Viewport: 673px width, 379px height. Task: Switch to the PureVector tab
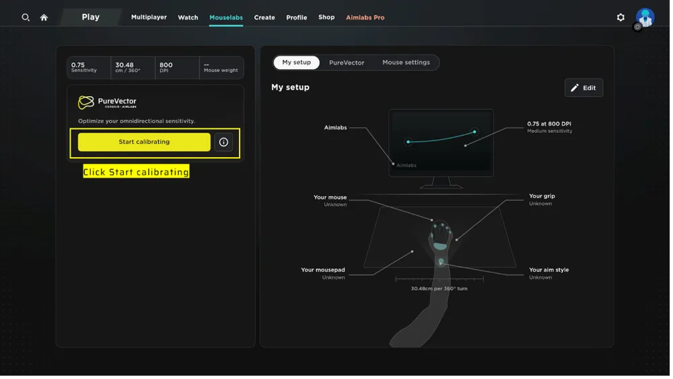point(347,62)
